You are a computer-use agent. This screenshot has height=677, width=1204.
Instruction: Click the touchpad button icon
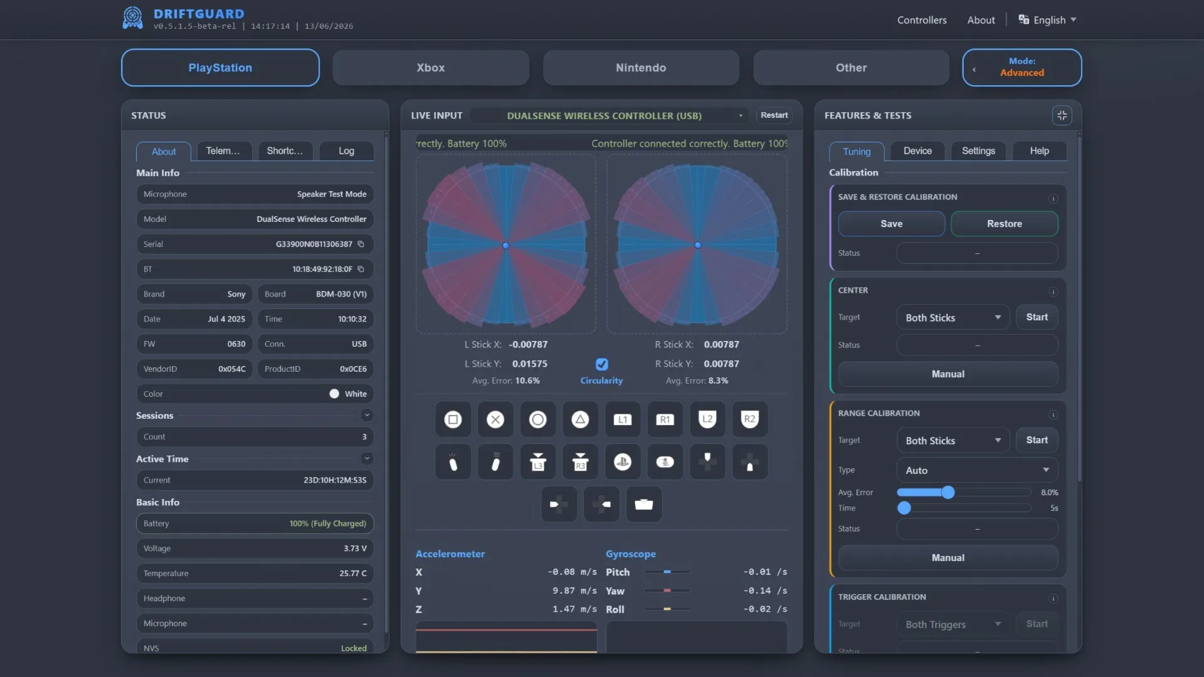point(644,504)
